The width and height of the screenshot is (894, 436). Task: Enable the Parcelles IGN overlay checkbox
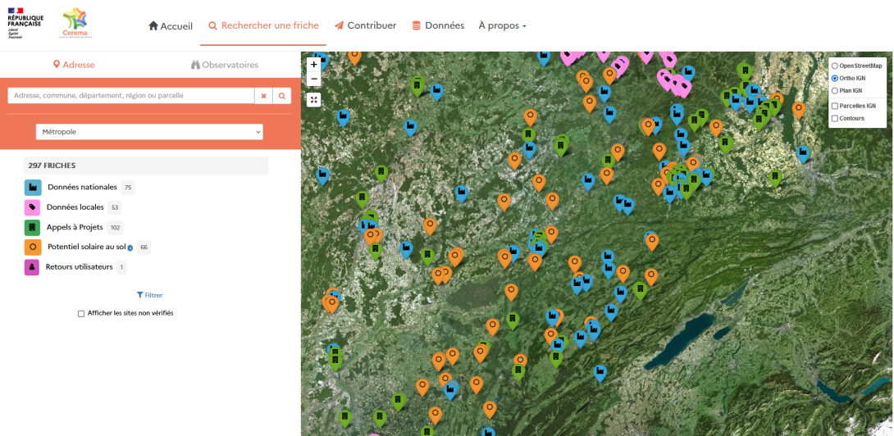[835, 106]
